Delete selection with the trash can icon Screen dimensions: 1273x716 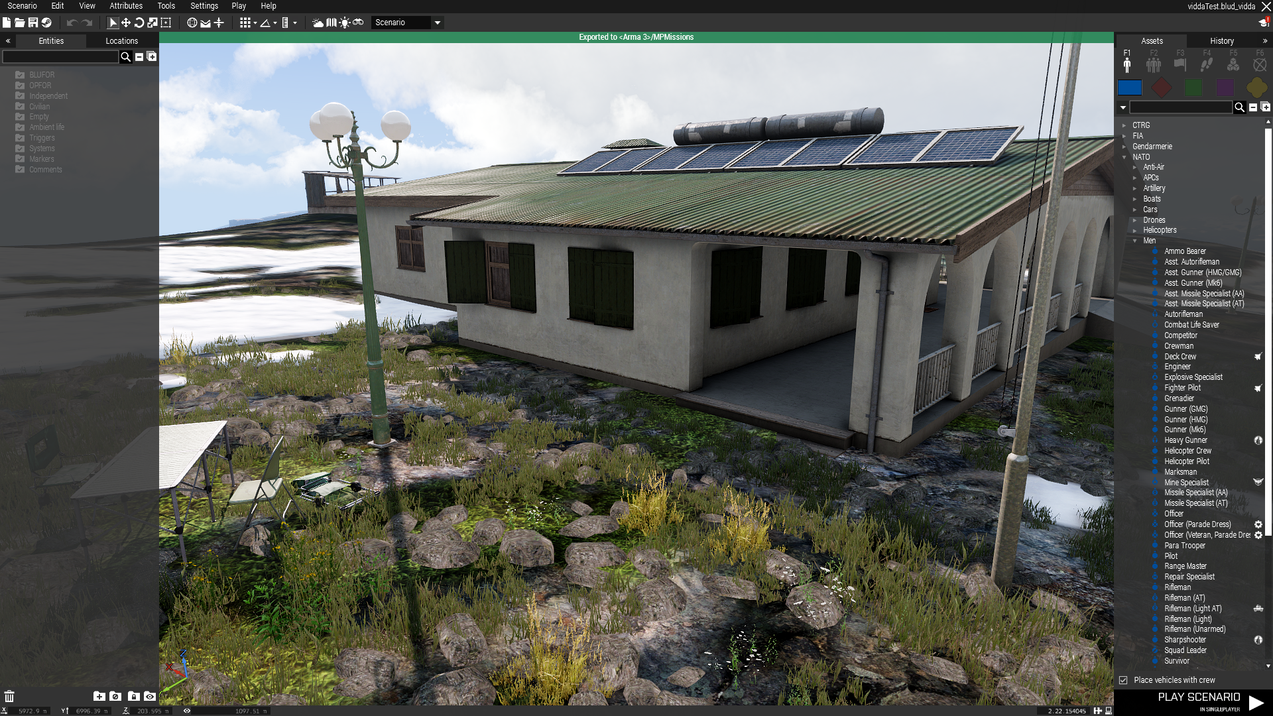pyautogui.click(x=9, y=696)
